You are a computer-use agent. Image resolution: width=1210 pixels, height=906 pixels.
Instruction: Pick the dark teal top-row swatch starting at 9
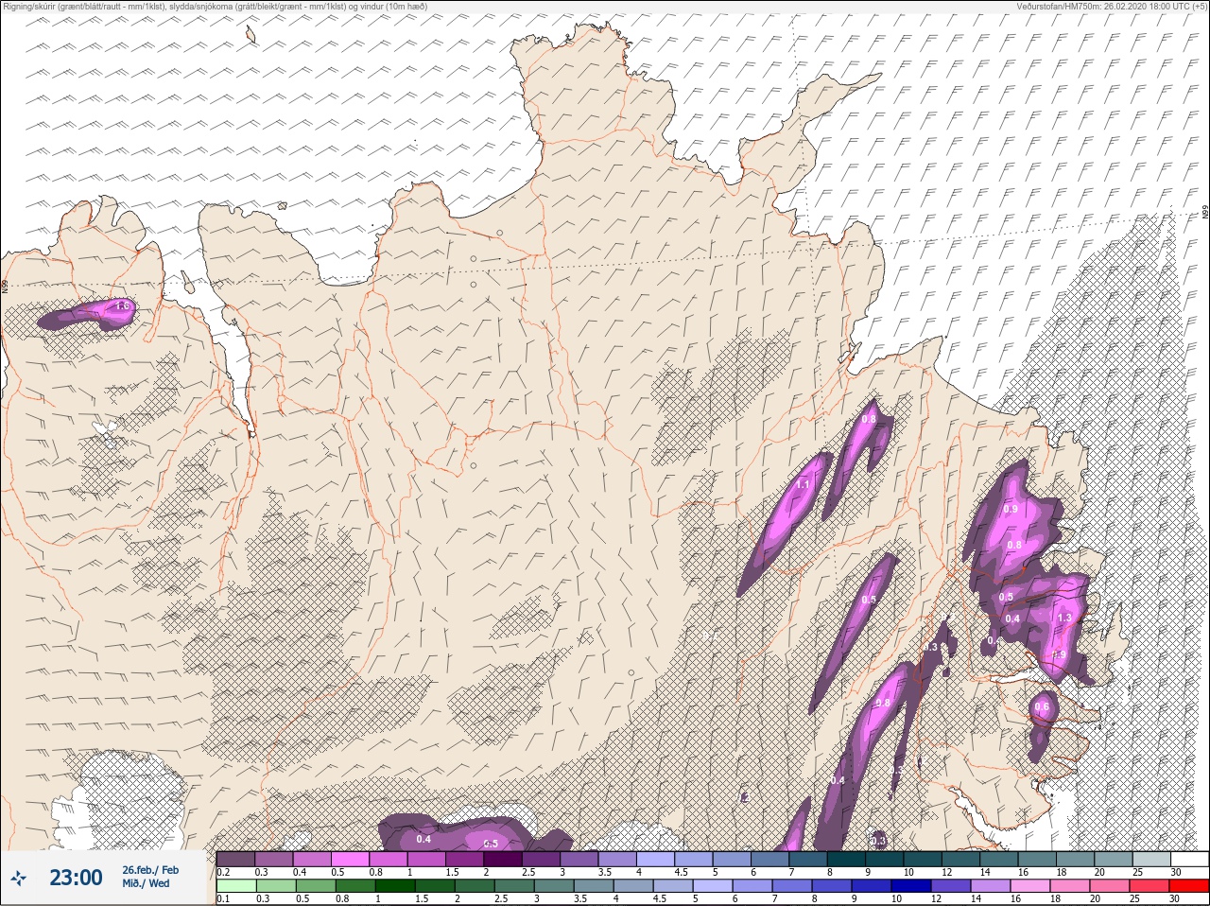(885, 859)
